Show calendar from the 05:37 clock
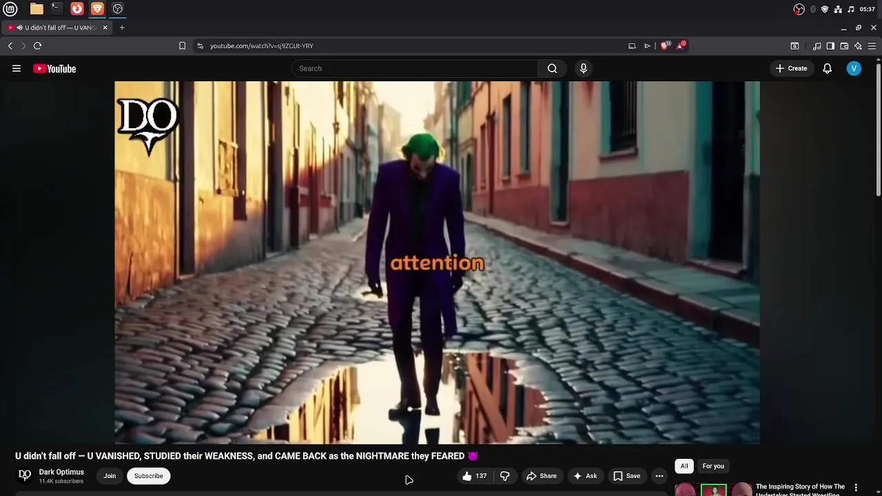882x496 pixels. pyautogui.click(x=867, y=9)
